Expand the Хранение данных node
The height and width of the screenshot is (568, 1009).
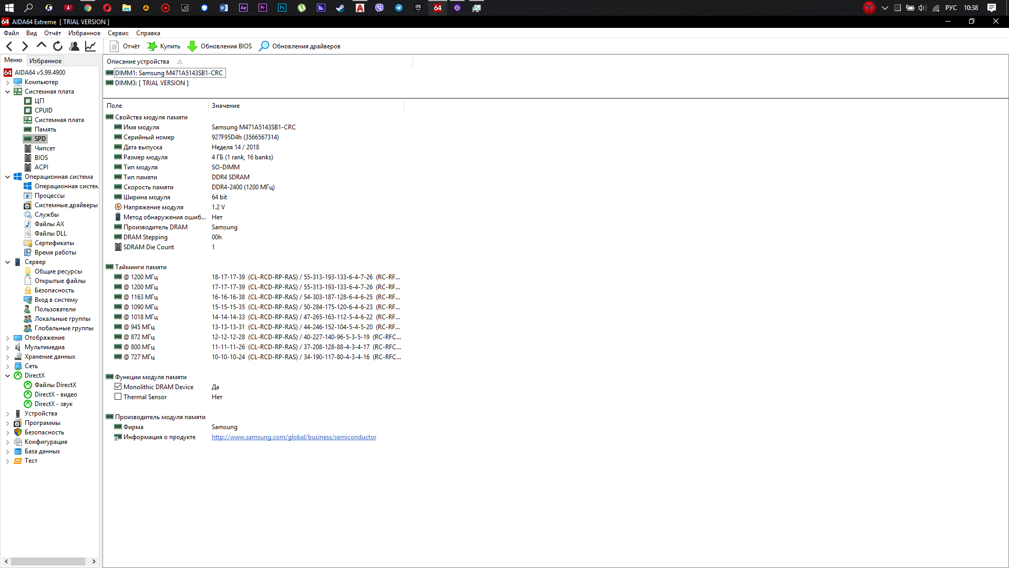pyautogui.click(x=8, y=357)
